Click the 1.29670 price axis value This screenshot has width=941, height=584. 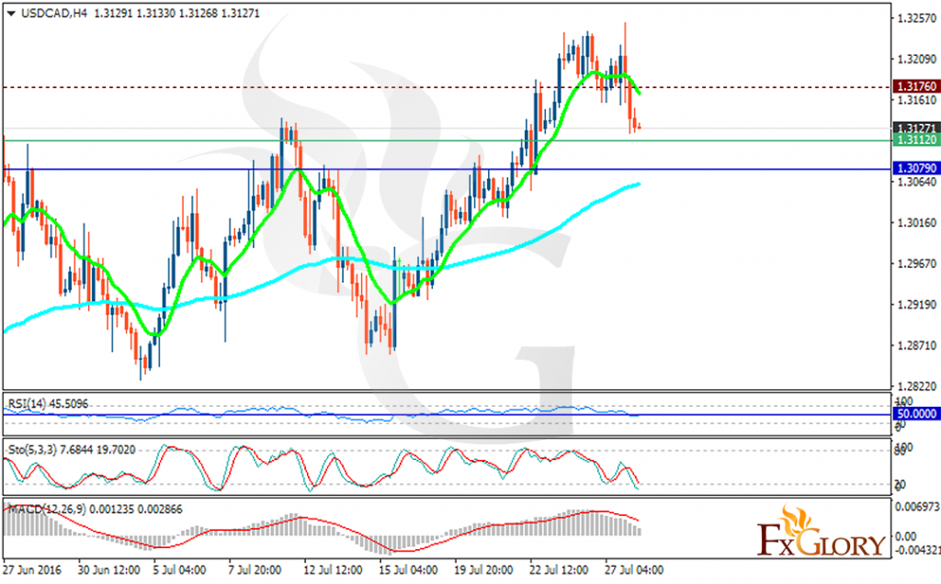click(916, 264)
